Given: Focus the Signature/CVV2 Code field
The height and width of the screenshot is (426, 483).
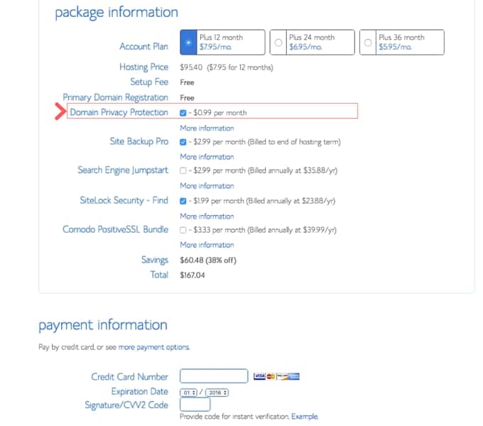Looking at the screenshot, I should coord(195,404).
